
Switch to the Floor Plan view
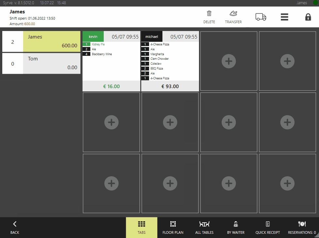pyautogui.click(x=173, y=228)
